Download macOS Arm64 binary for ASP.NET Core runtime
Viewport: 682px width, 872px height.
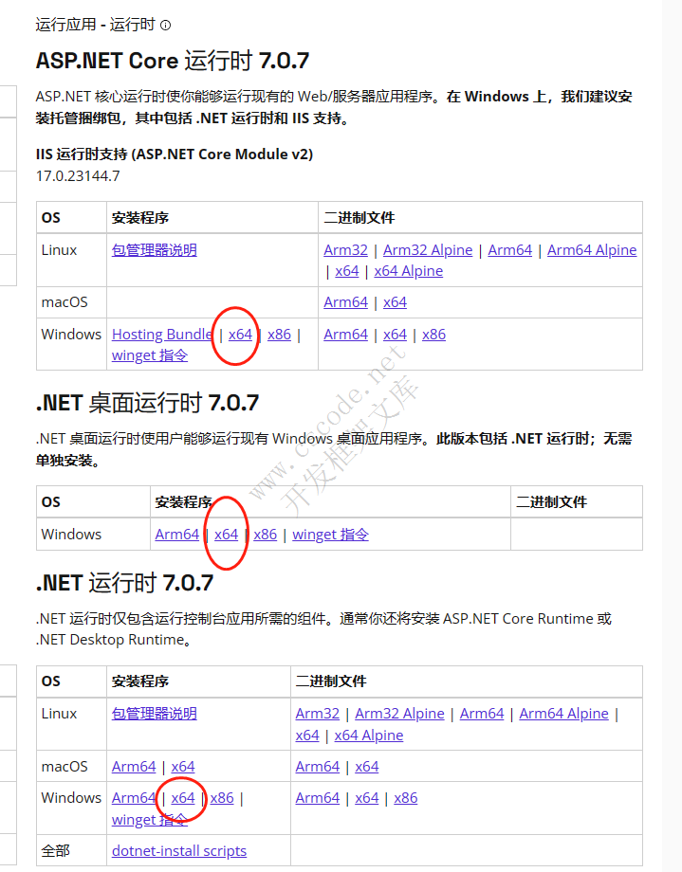(345, 302)
